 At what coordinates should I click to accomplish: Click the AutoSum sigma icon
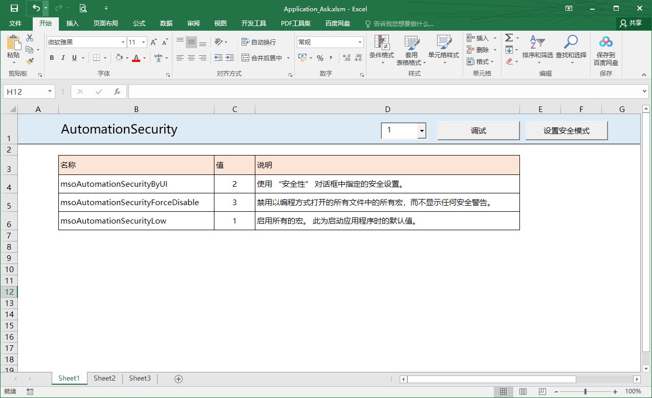pos(509,38)
